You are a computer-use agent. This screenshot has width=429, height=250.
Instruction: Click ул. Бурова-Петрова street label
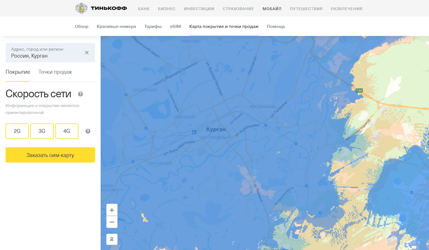point(214,78)
